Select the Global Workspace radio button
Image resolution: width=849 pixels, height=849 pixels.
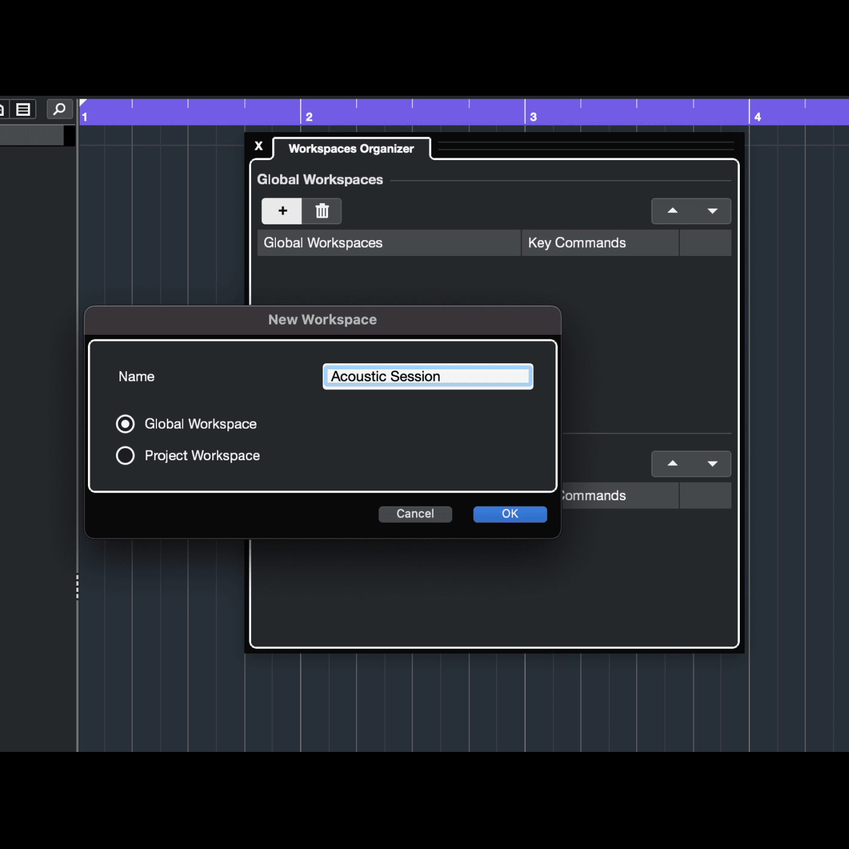pos(126,424)
